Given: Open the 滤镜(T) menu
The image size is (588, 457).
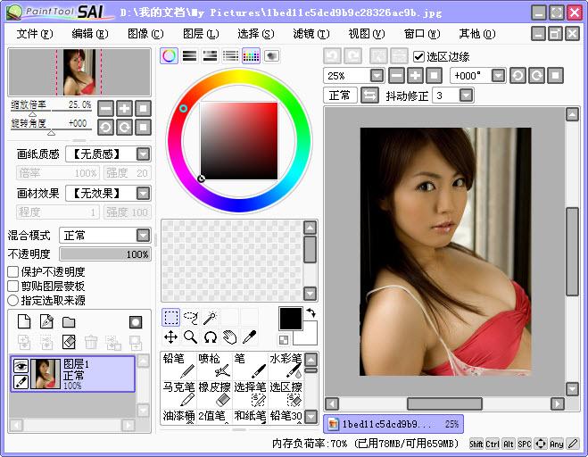Looking at the screenshot, I should (311, 34).
